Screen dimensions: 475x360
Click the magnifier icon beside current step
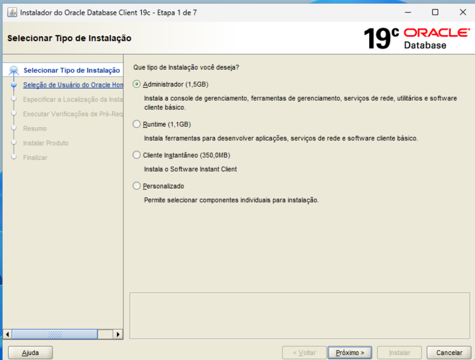click(x=14, y=70)
